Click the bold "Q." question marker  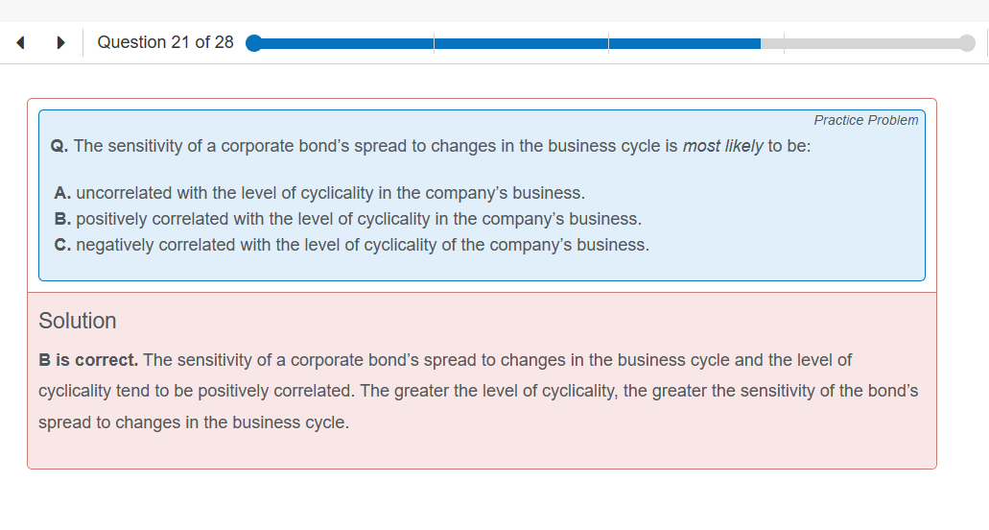(59, 146)
